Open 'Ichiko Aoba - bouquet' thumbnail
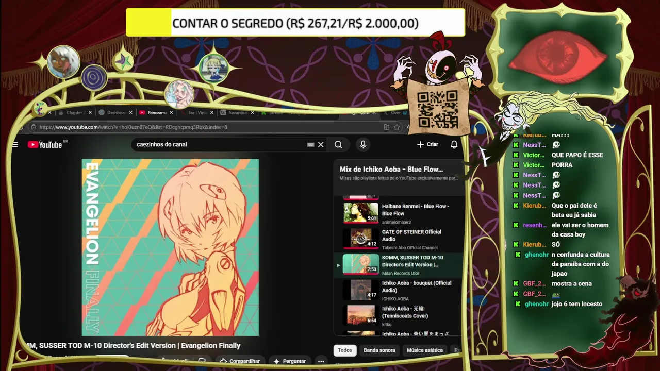Image resolution: width=660 pixels, height=371 pixels. coord(361,290)
